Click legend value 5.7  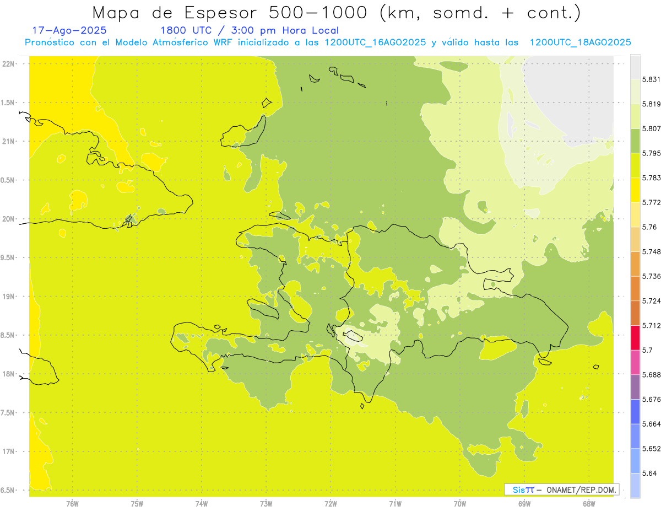coord(647,350)
